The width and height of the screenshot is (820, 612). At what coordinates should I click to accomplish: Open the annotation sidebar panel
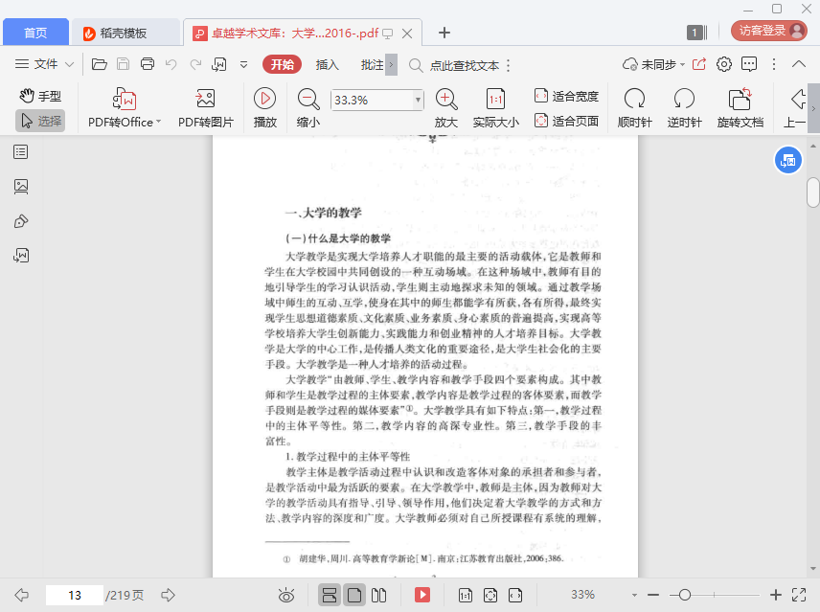tap(21, 221)
